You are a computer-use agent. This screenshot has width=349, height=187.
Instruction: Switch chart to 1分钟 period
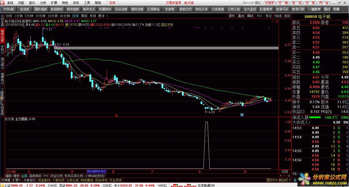click(18, 16)
